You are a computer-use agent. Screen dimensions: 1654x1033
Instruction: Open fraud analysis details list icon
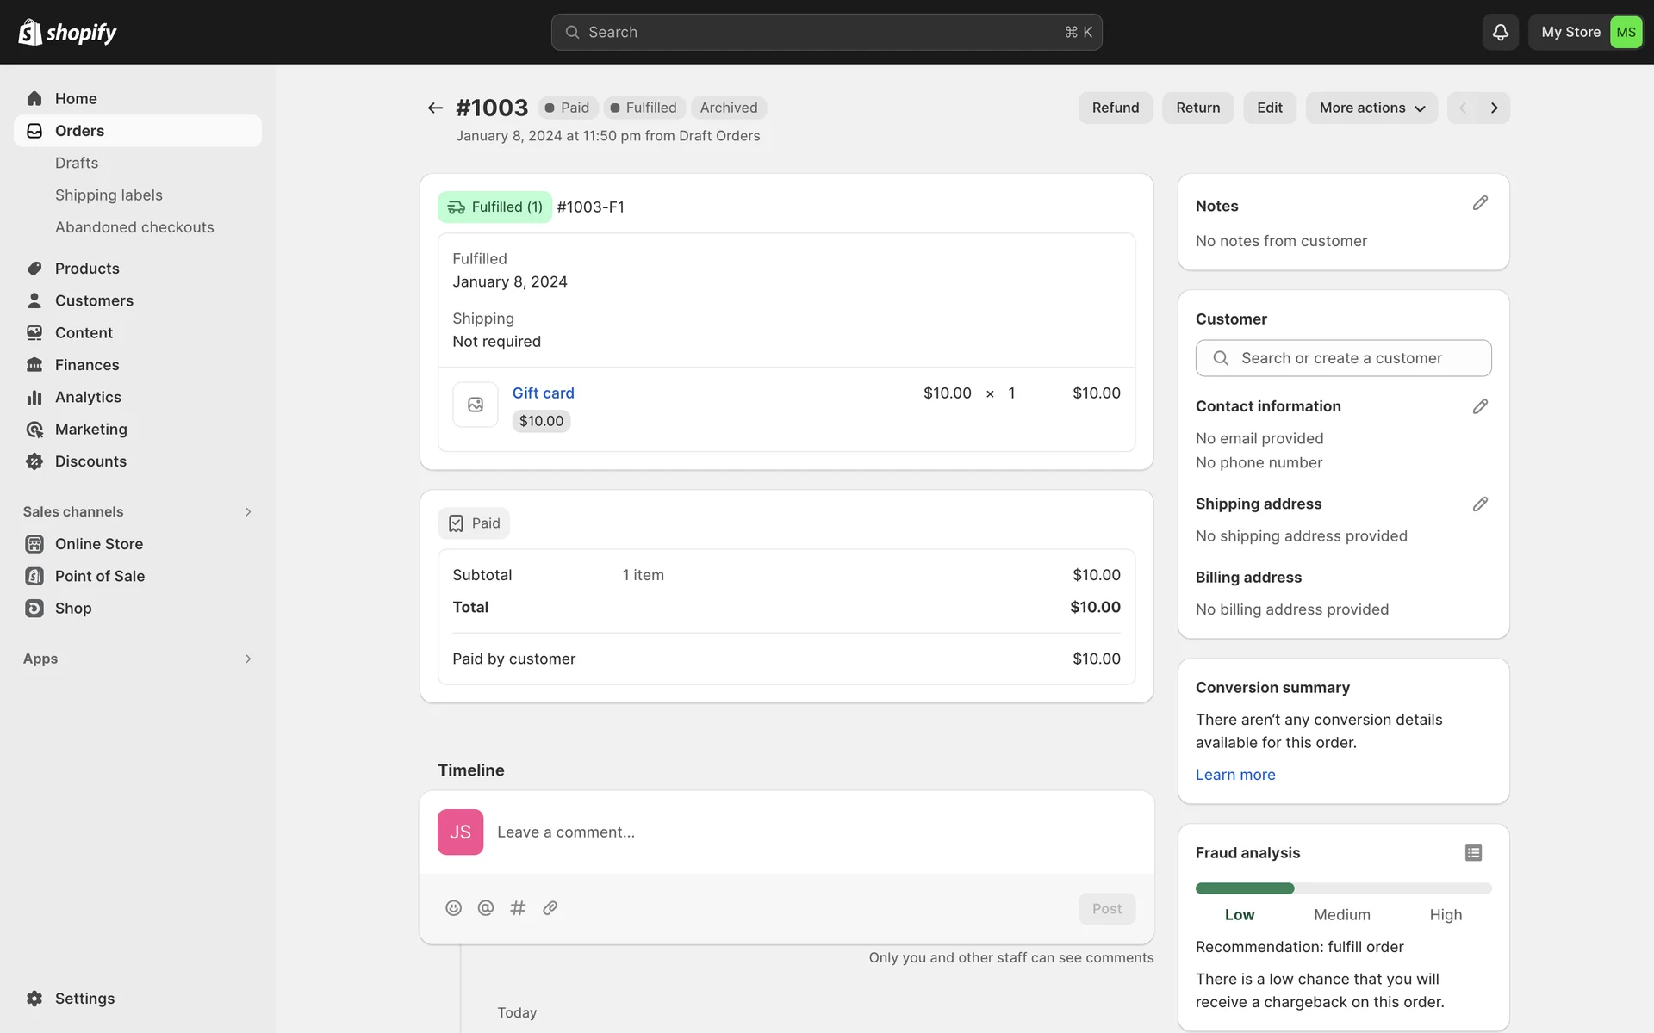click(1473, 852)
